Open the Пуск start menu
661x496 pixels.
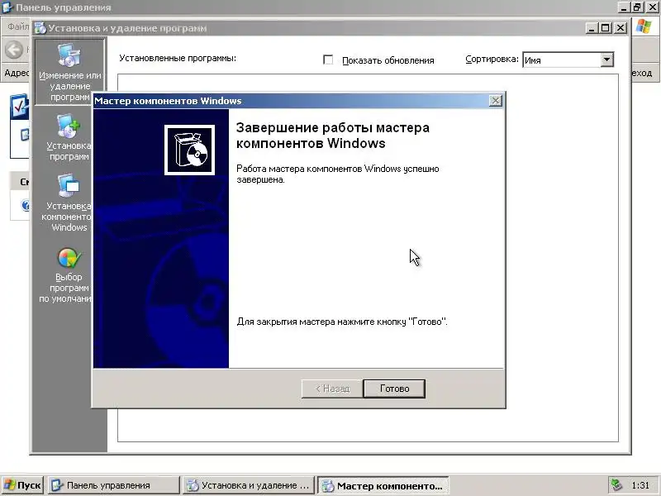pos(22,485)
